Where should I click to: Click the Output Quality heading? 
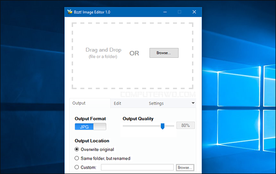click(138, 119)
